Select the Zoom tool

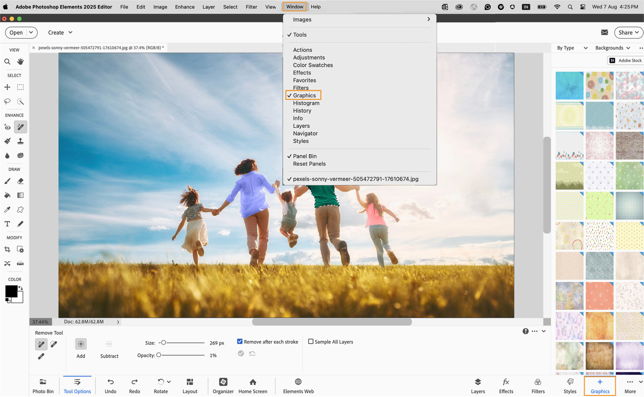7,61
